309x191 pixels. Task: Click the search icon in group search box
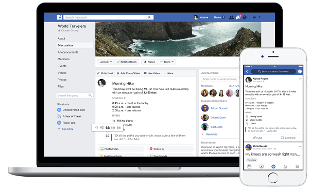pyautogui.click(x=90, y=95)
